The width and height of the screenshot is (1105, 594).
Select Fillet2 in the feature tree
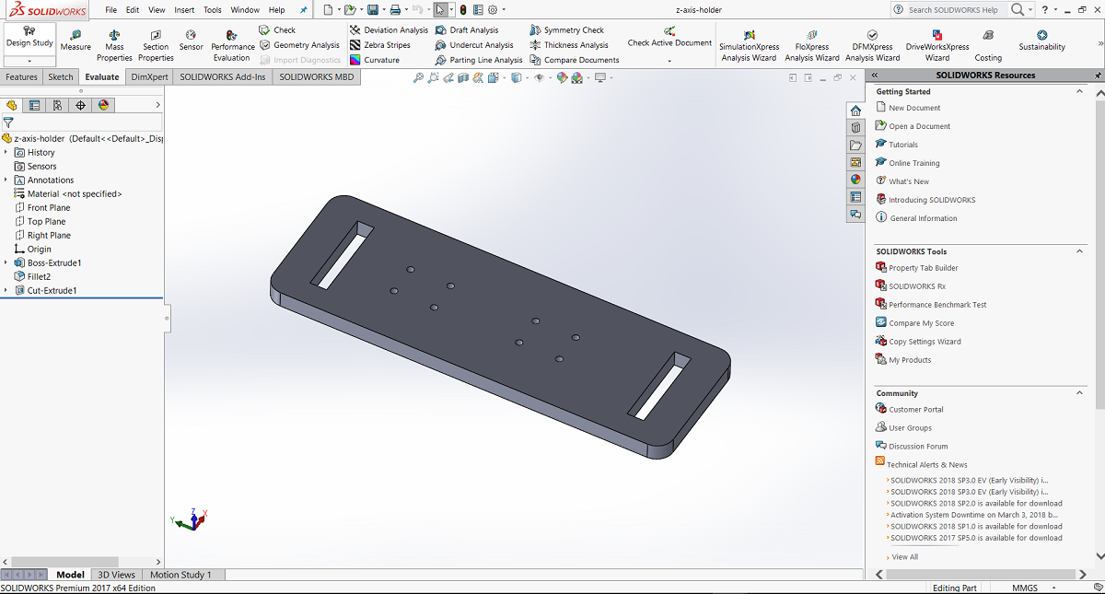pyautogui.click(x=39, y=276)
